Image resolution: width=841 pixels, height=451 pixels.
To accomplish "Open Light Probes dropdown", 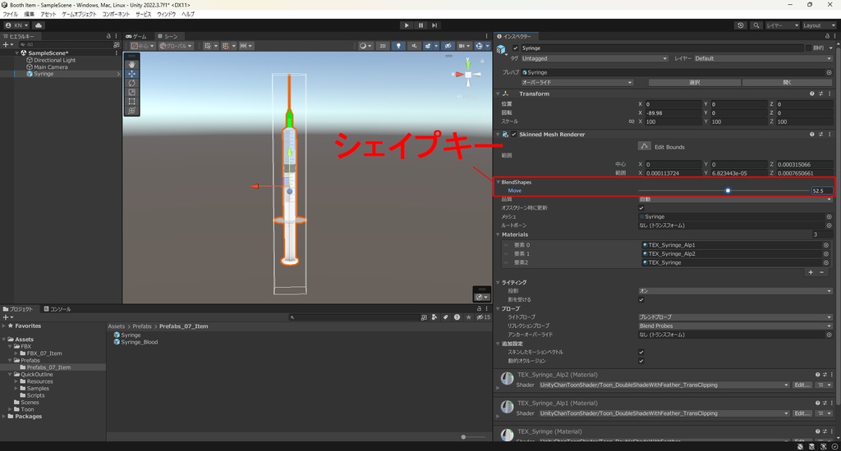I will coord(735,317).
